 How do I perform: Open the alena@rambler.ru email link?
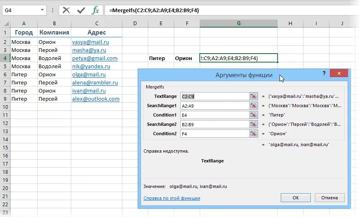[x=95, y=82]
